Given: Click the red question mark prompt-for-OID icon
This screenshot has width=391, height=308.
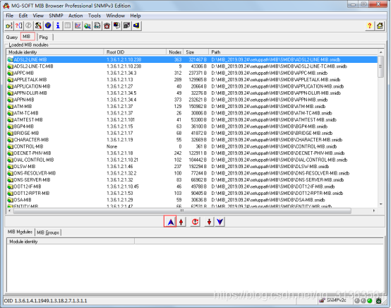Looking at the screenshot, I should pos(18,25).
